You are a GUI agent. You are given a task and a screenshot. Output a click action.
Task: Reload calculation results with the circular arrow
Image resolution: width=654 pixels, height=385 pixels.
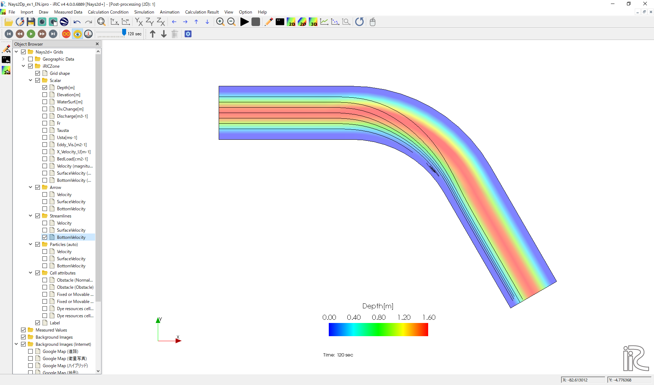click(x=359, y=22)
